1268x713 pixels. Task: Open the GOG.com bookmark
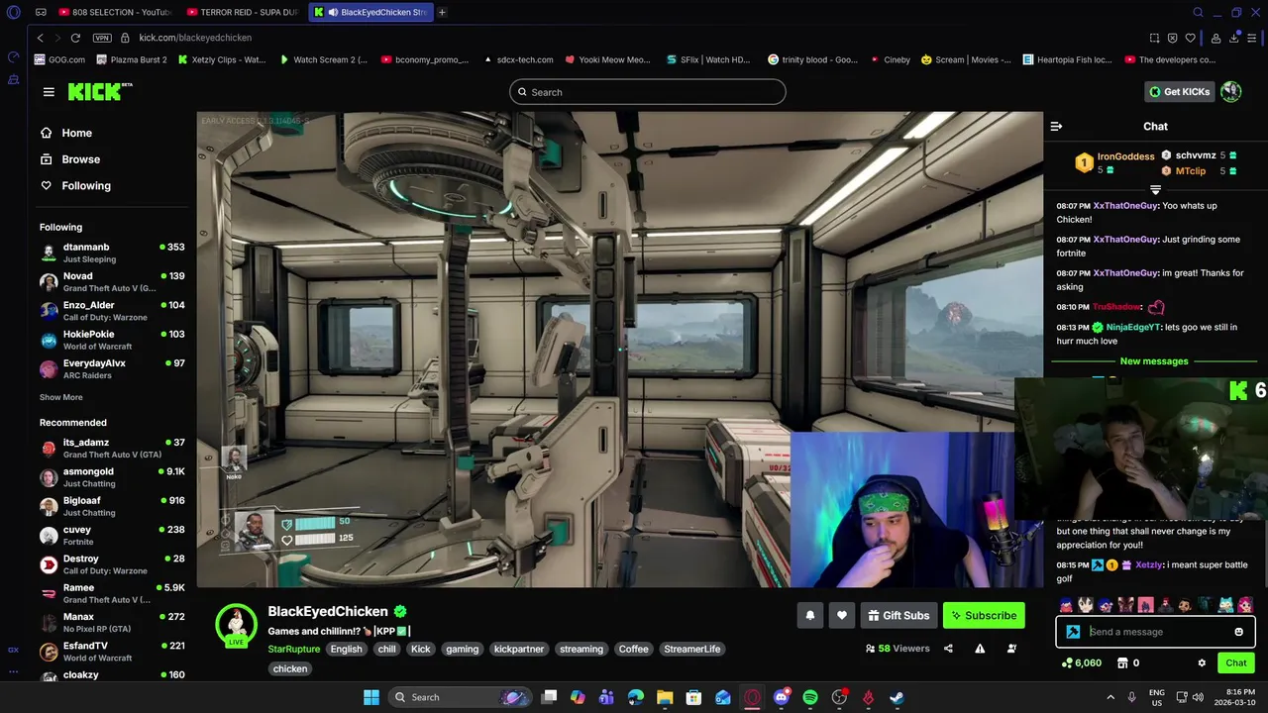coord(59,59)
